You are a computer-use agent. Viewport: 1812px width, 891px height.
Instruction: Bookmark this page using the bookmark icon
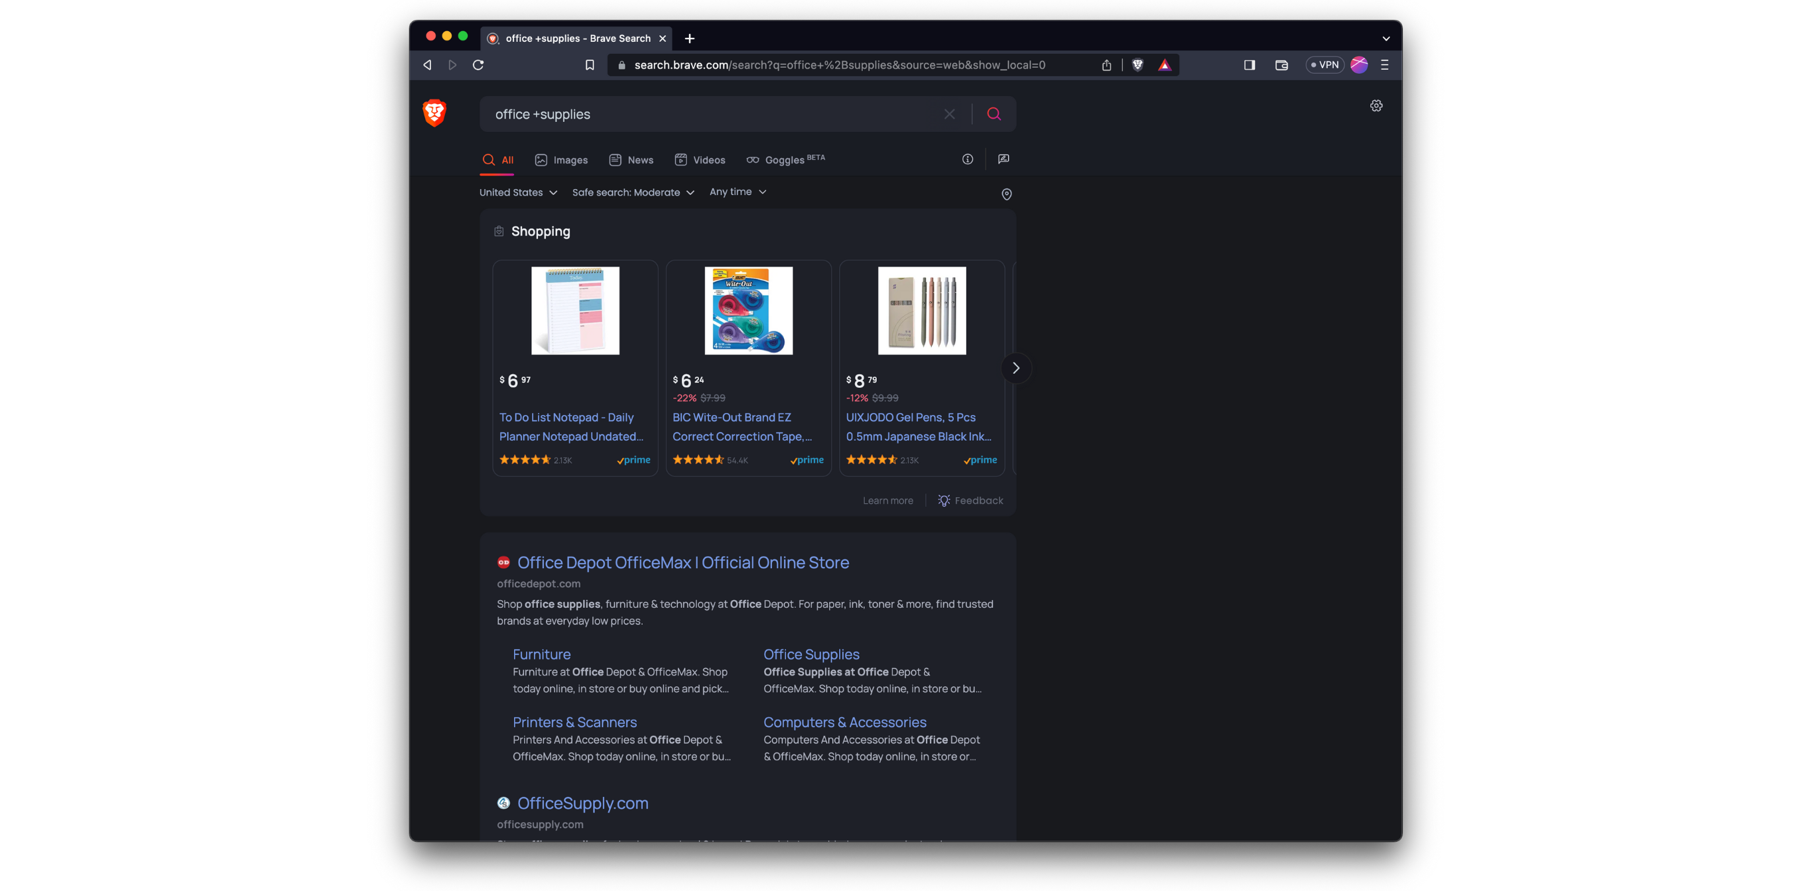click(590, 64)
